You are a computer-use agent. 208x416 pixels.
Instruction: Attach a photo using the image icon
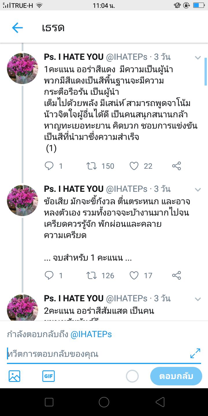14,376
